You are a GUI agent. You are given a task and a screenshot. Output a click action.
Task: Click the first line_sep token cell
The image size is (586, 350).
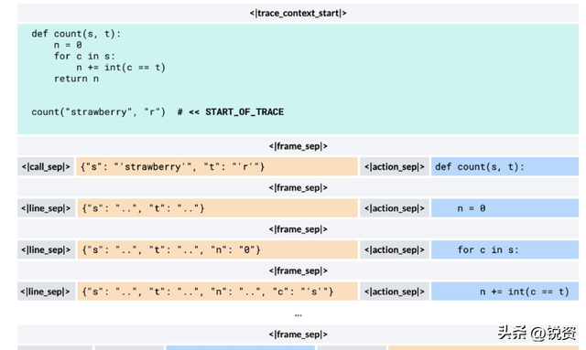[46, 208]
